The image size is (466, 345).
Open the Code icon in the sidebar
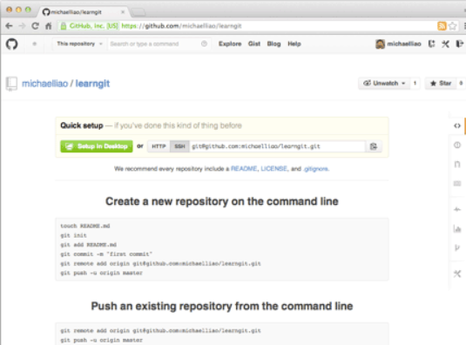point(457,125)
